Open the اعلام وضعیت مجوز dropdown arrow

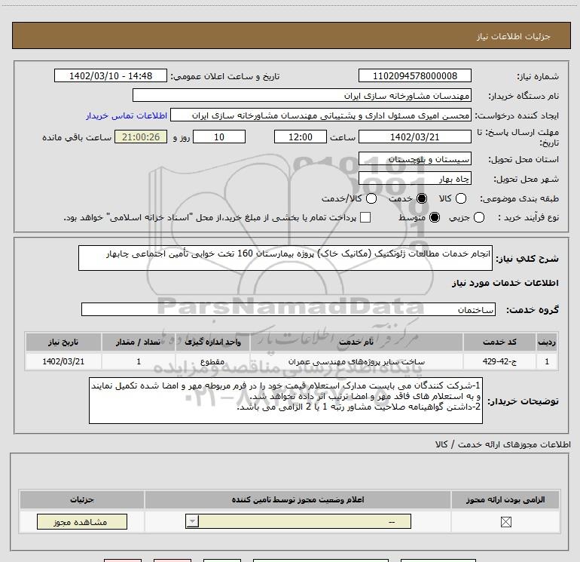click(x=192, y=521)
